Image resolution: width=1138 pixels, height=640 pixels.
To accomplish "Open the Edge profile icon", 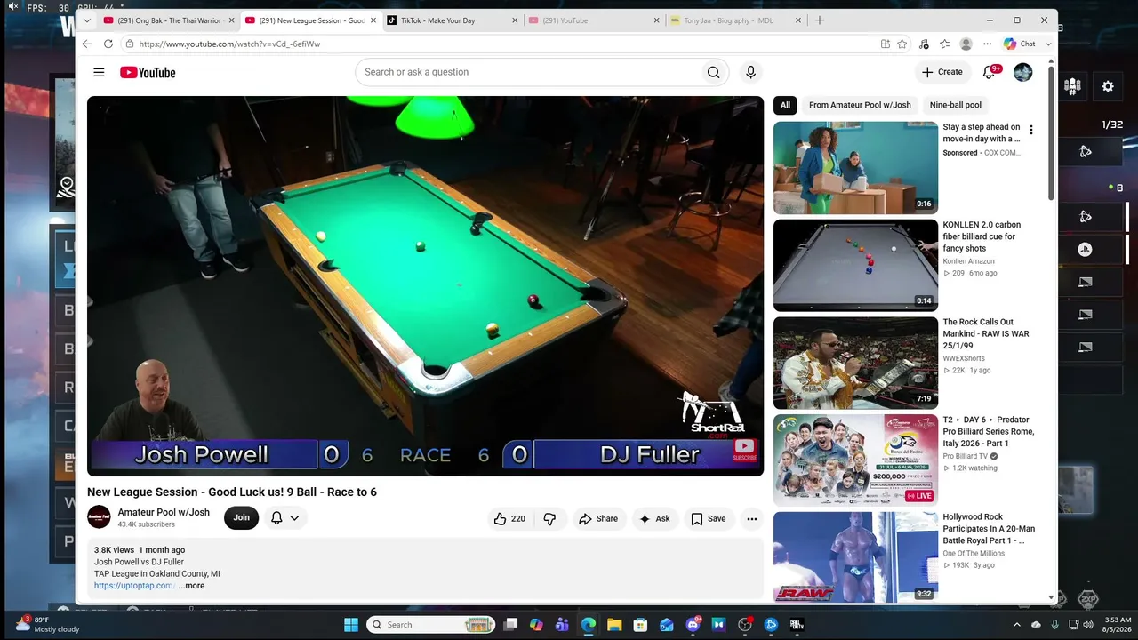I will click(966, 44).
